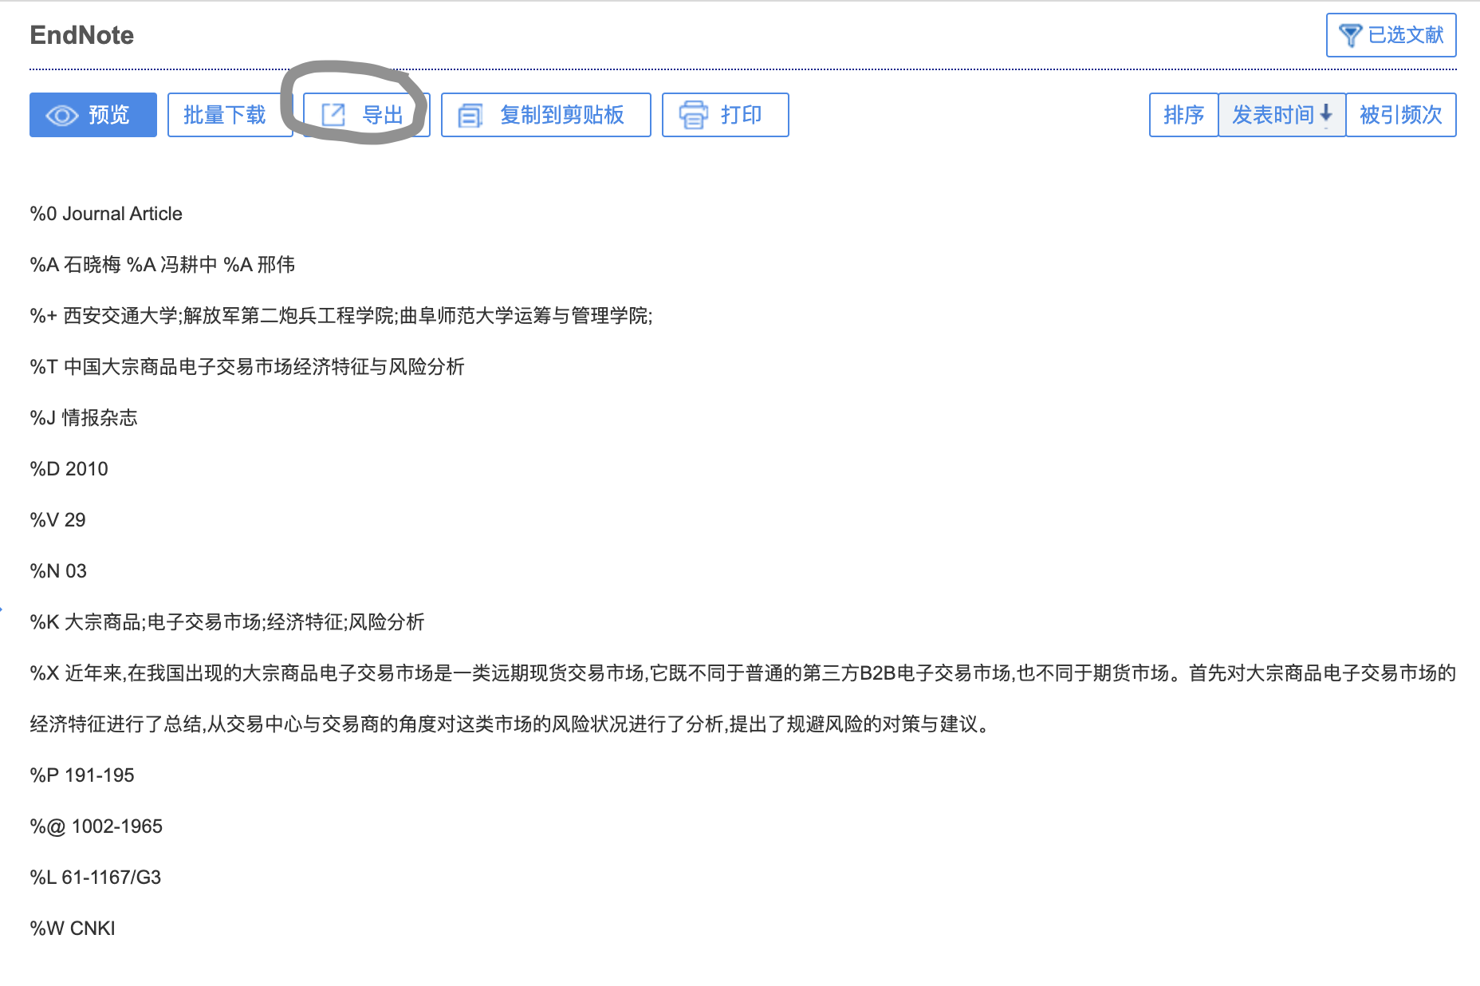
Task: Copy citation via 复制到剪贴板 label
Action: click(x=562, y=115)
